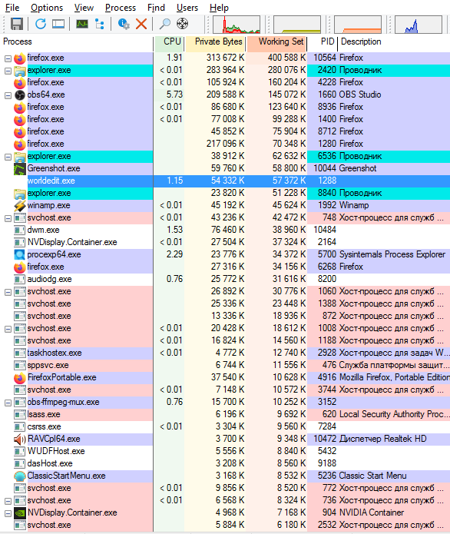Select the taskhostex.exe process row

[225, 353]
